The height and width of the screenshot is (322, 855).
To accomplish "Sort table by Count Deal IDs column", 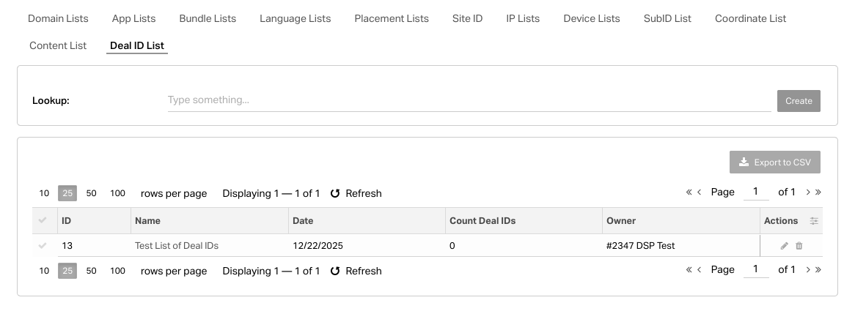I will click(482, 221).
